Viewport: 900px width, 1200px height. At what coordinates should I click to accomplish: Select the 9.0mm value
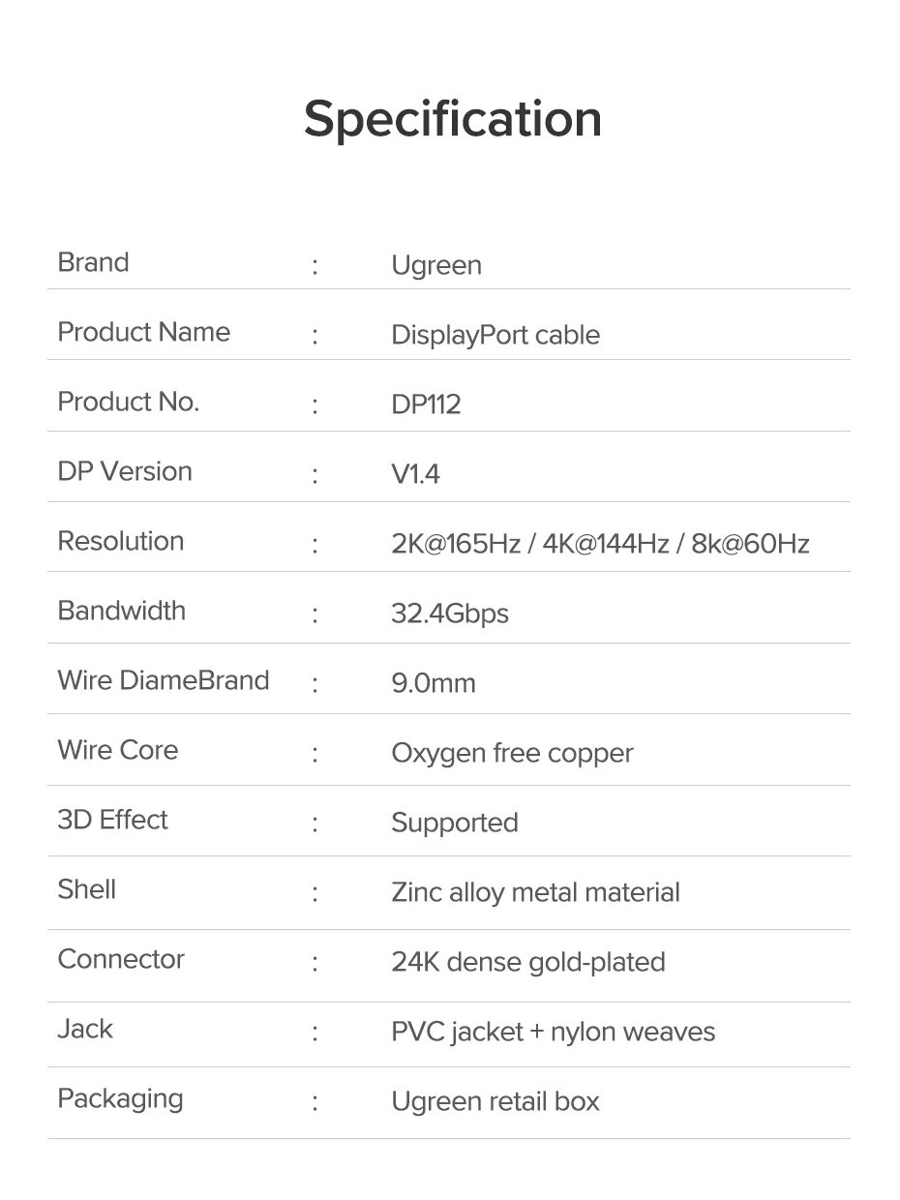click(433, 683)
